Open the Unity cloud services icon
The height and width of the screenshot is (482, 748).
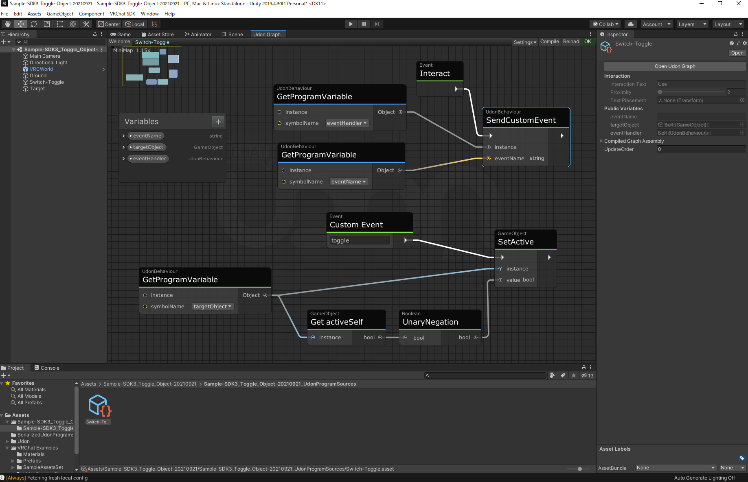coord(630,24)
